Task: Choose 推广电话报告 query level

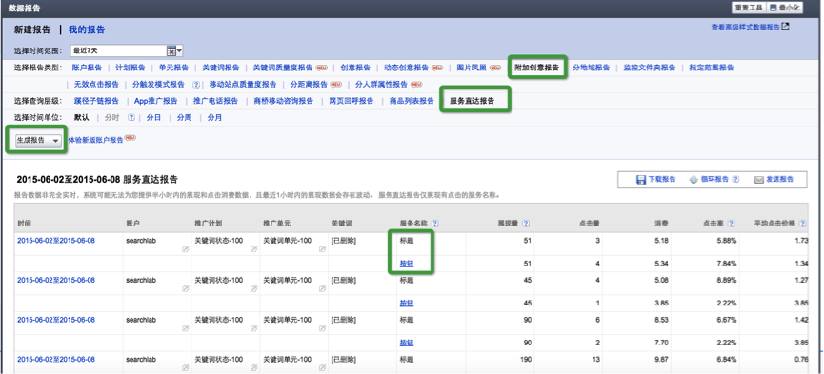Action: coord(215,101)
